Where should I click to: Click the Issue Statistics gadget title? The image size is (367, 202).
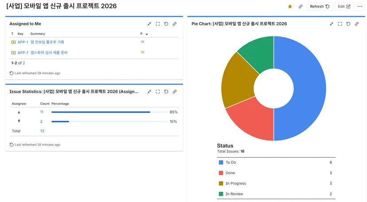74,91
